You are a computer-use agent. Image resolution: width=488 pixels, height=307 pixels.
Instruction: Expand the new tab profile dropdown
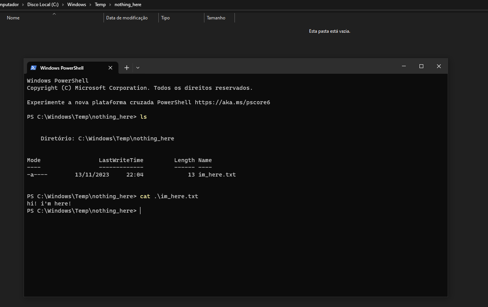click(138, 68)
